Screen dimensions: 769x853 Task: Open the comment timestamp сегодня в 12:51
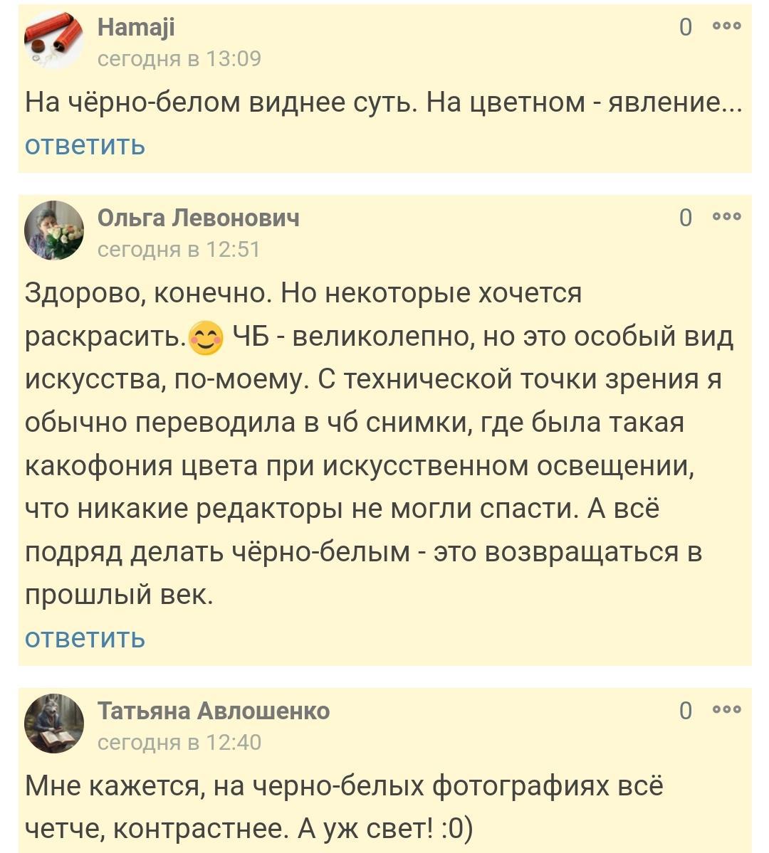pos(179,249)
